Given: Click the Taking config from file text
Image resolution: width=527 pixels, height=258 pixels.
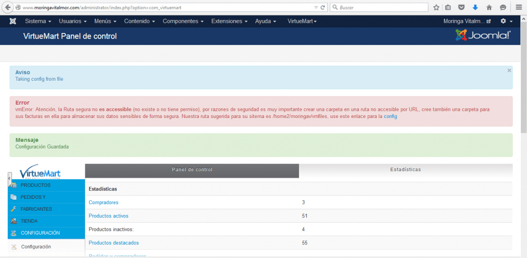Looking at the screenshot, I should point(39,79).
